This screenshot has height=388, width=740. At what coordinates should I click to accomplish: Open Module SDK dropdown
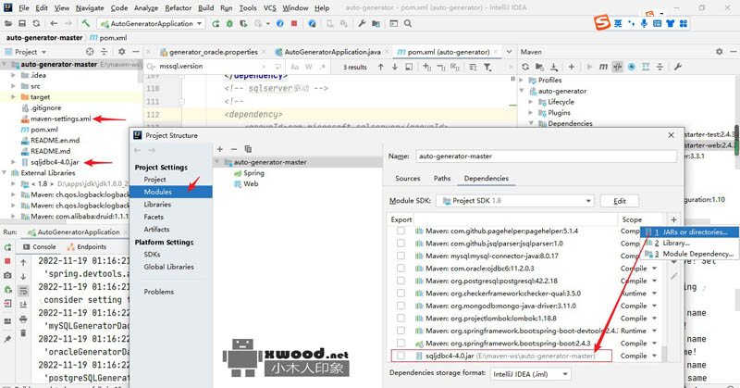coord(515,201)
